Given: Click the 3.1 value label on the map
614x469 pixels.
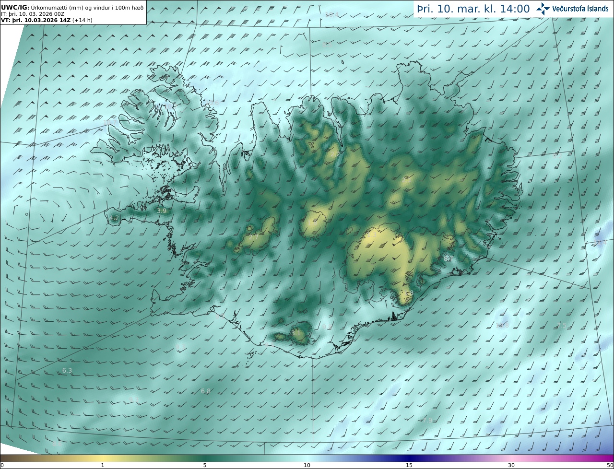Looking at the screenshot, I should [296, 333].
